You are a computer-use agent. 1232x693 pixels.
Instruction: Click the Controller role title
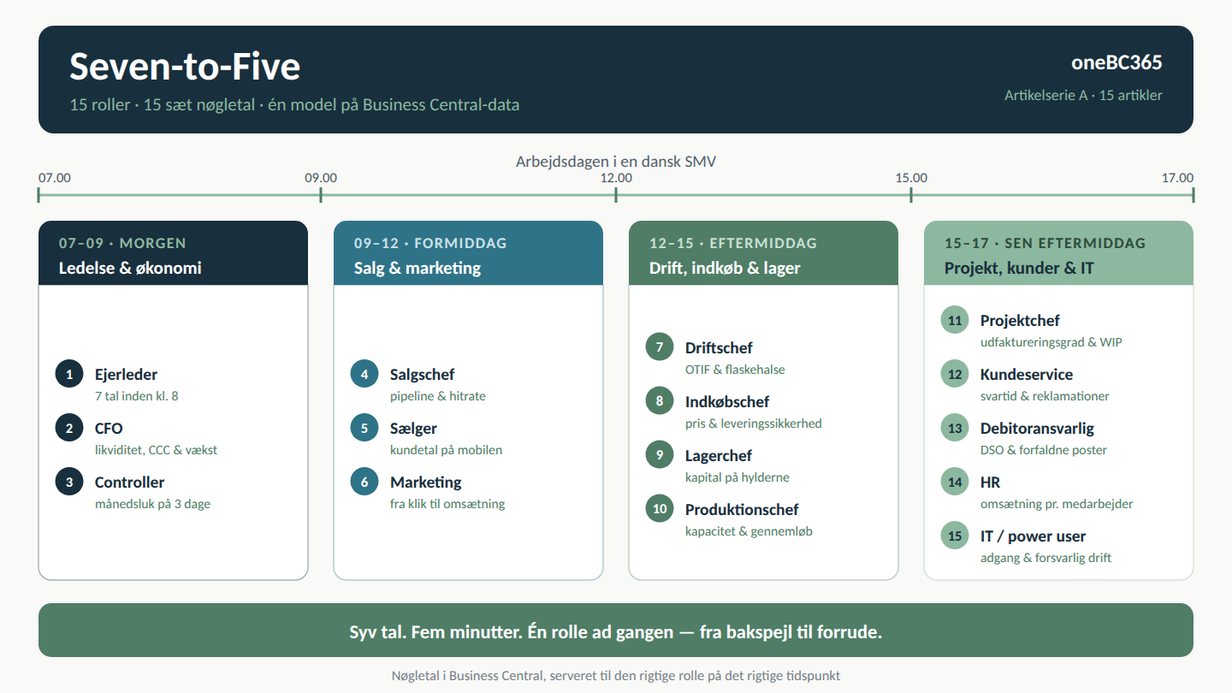coord(129,482)
